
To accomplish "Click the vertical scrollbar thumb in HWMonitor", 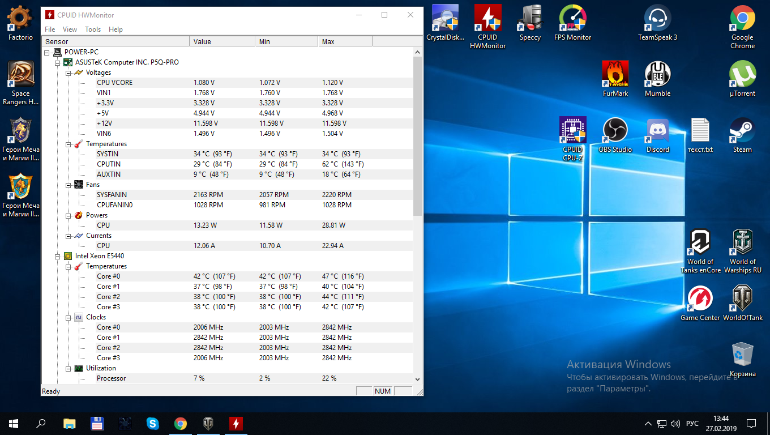I will 417,136.
